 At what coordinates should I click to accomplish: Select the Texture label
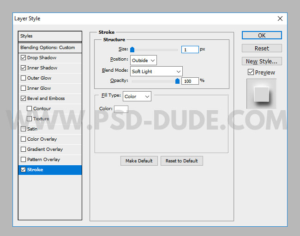(41, 118)
